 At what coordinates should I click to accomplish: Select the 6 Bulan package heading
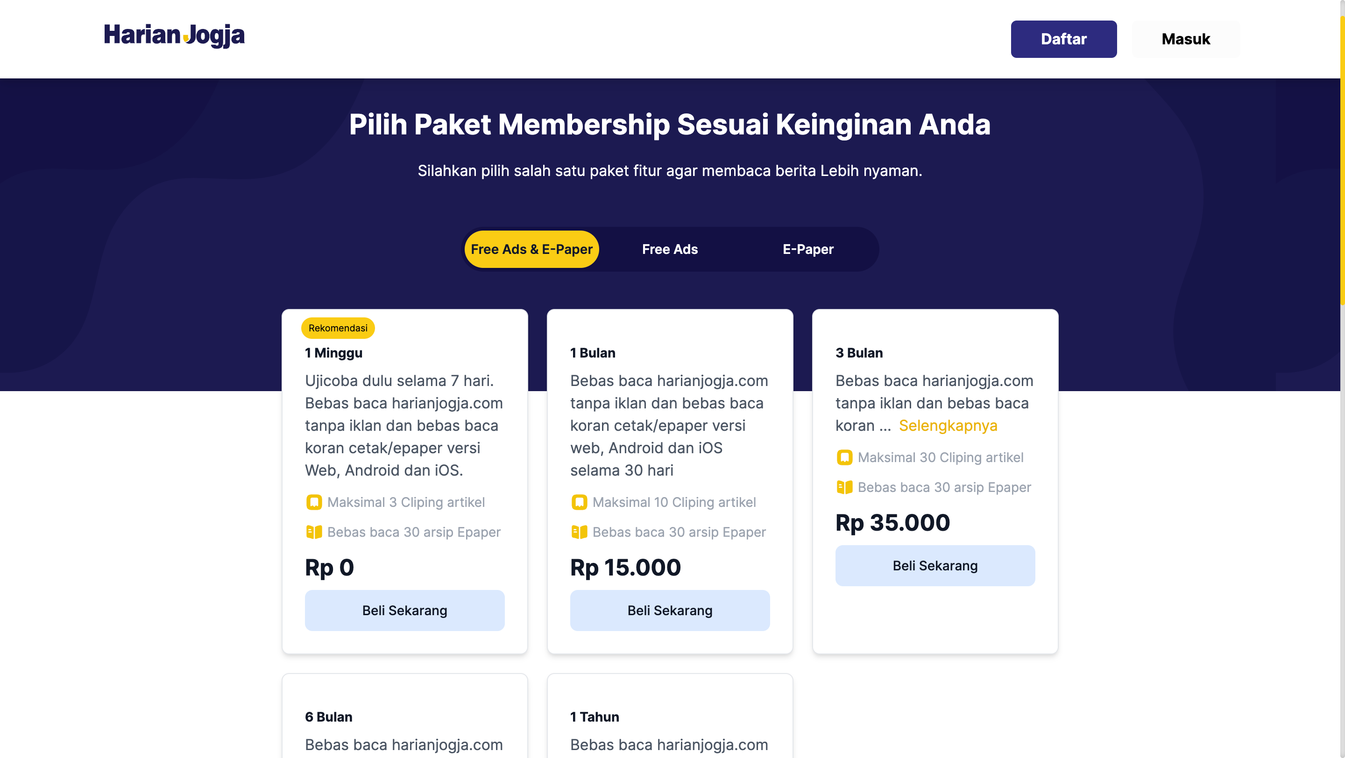(328, 717)
